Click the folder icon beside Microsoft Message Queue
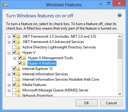 (x=18, y=90)
